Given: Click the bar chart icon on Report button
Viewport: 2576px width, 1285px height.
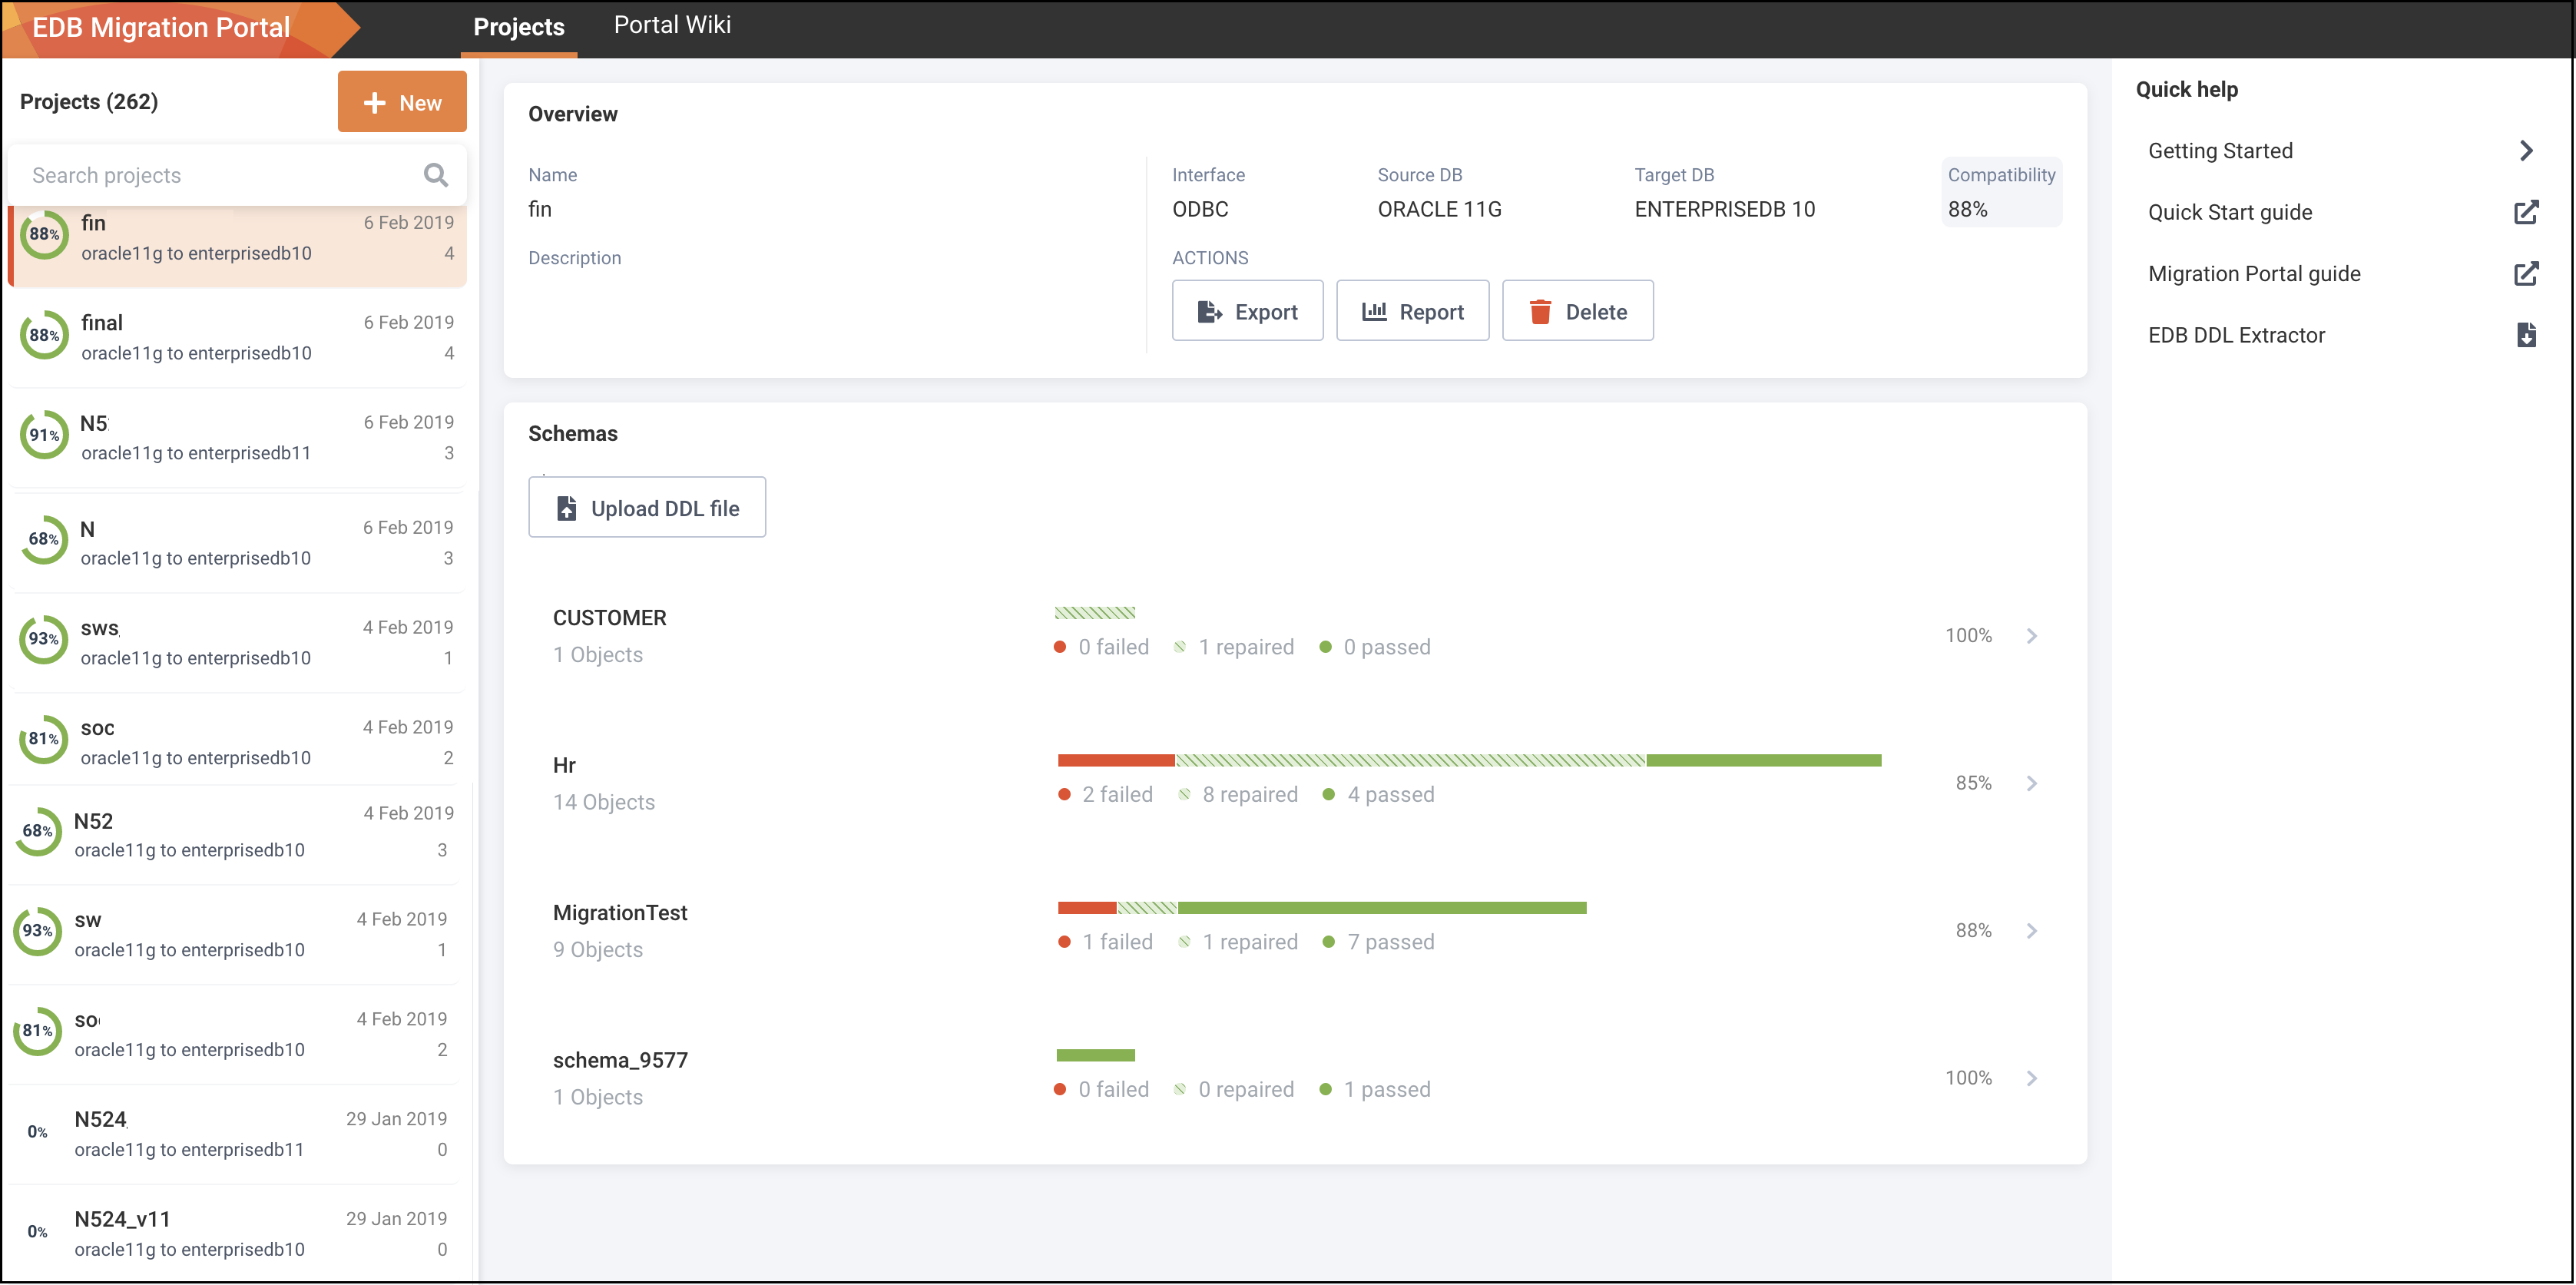Looking at the screenshot, I should [1374, 311].
